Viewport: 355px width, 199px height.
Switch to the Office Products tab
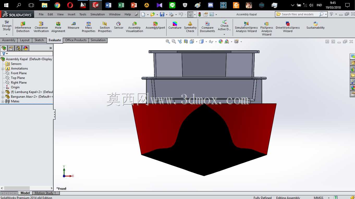coord(76,40)
